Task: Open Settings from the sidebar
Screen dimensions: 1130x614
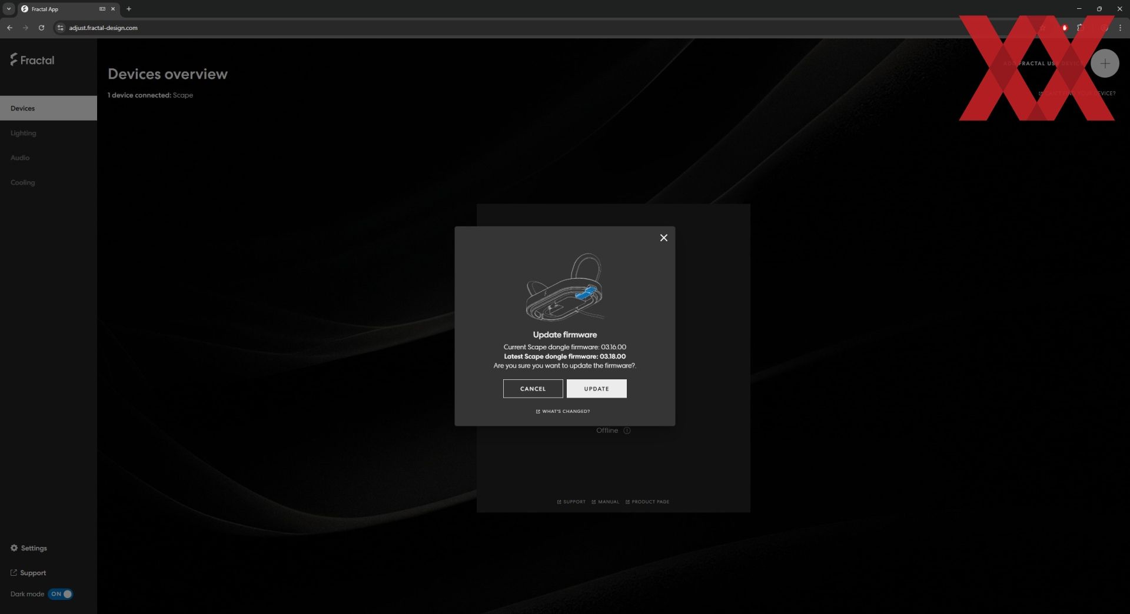Action: (x=29, y=548)
